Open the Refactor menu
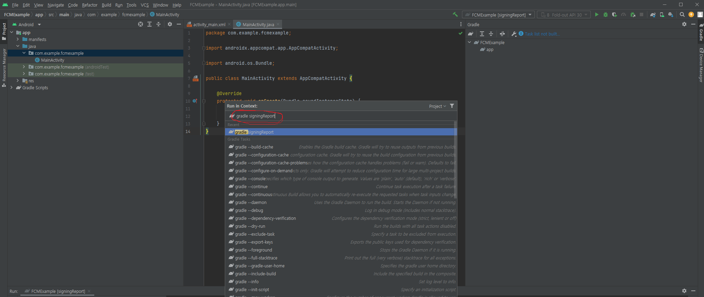This screenshot has width=704, height=297. (x=90, y=5)
